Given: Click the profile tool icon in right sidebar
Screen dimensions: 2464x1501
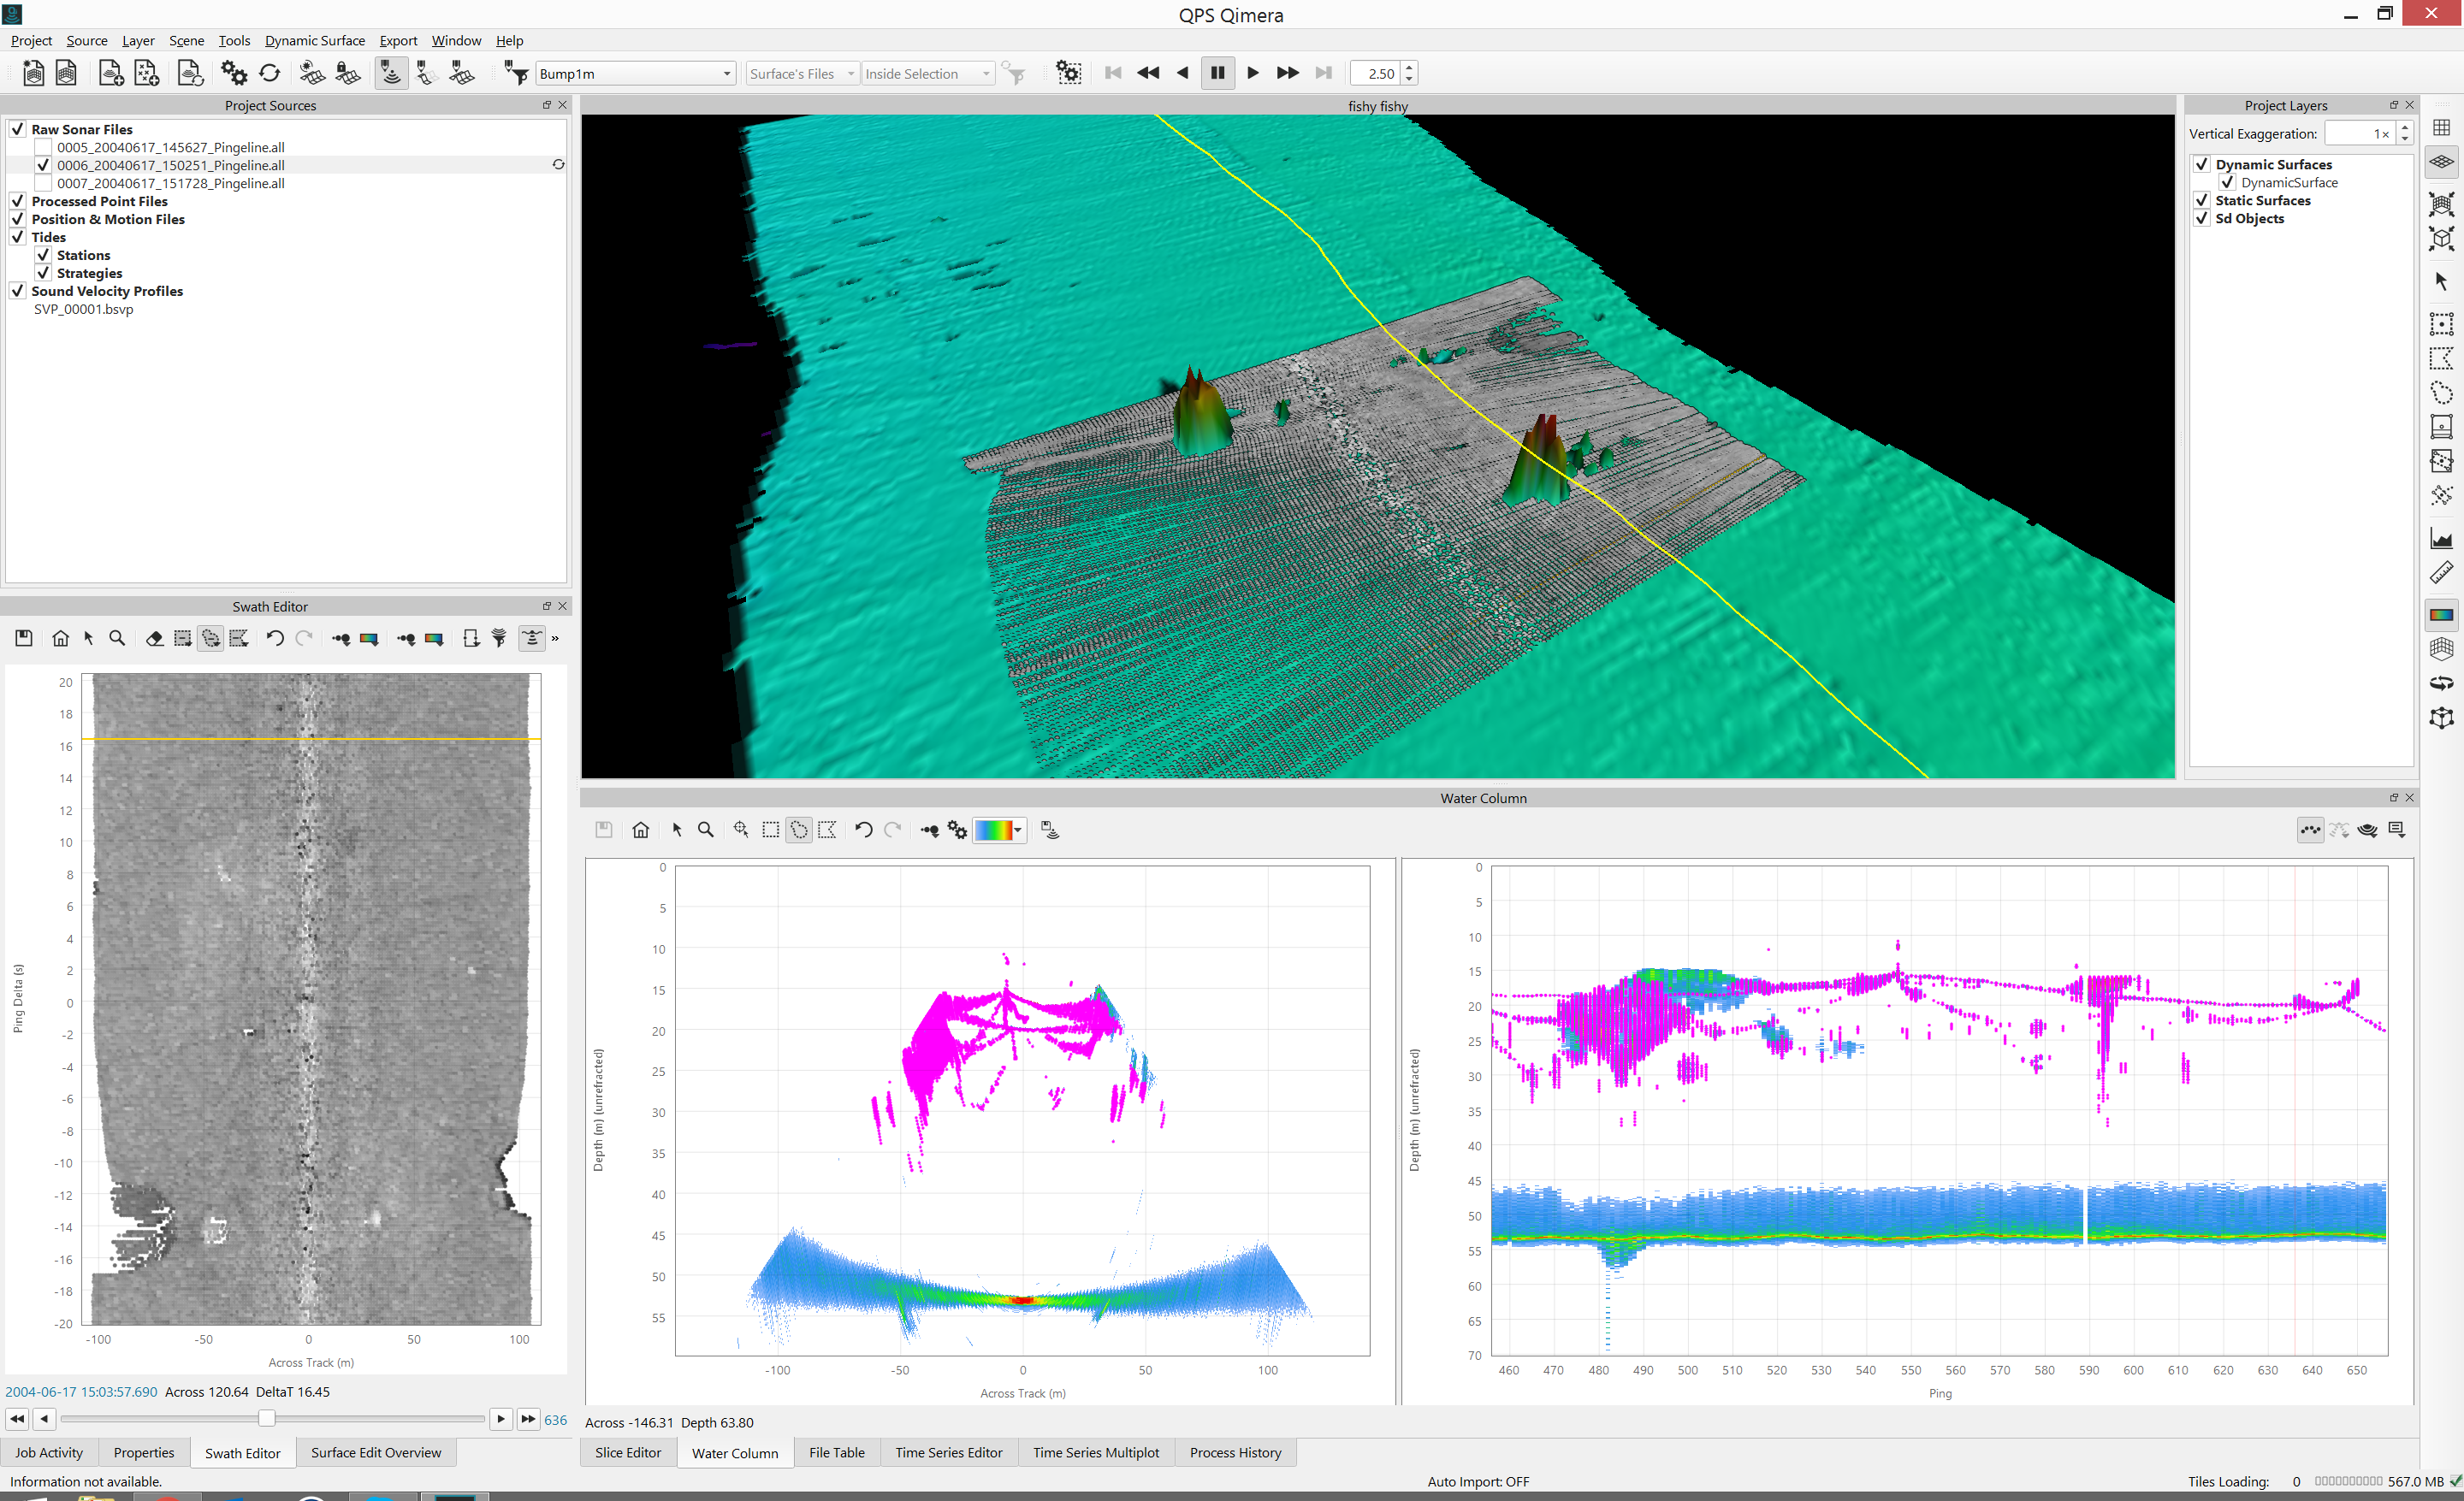Looking at the screenshot, I should pos(2441,540).
